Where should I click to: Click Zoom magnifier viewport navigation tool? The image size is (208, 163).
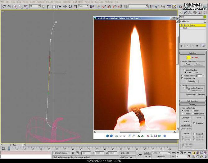pos(194,153)
